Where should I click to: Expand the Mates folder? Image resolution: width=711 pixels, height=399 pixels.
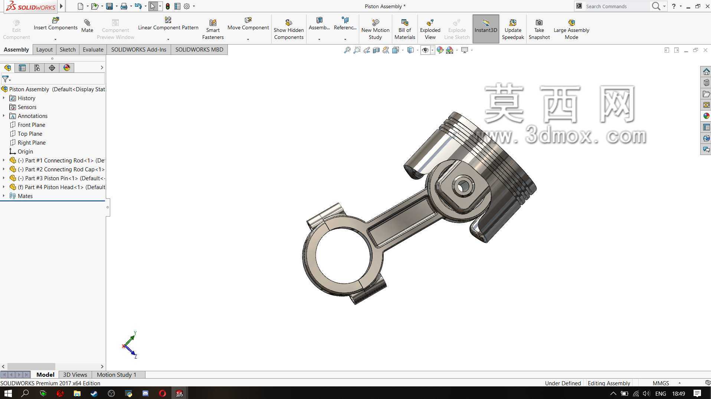point(4,196)
